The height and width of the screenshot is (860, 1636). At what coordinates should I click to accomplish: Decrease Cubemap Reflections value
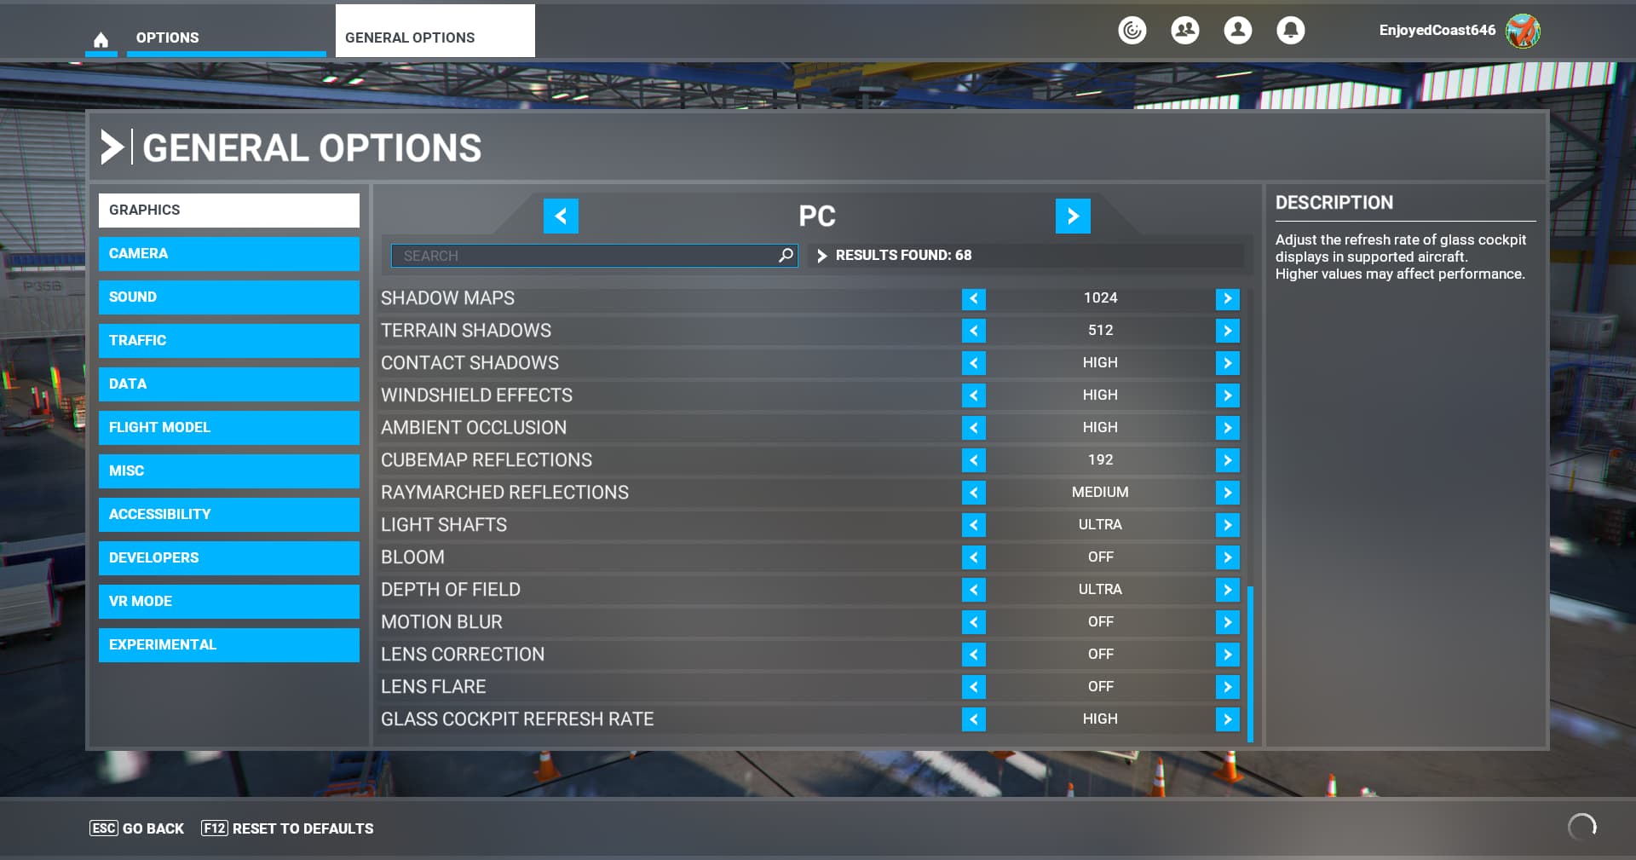[974, 460]
